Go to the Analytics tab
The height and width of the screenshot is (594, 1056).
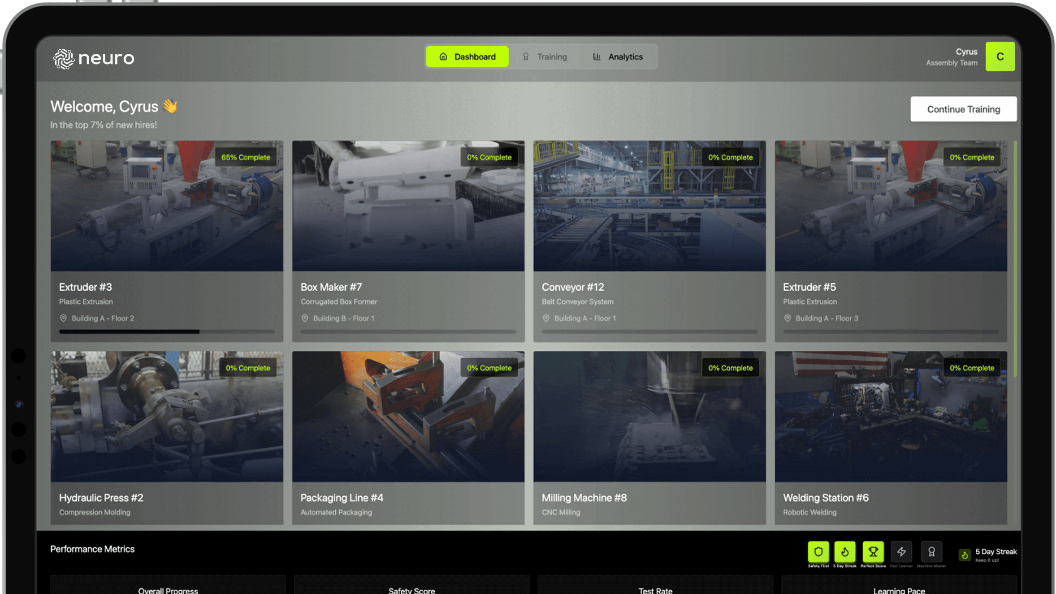point(618,57)
